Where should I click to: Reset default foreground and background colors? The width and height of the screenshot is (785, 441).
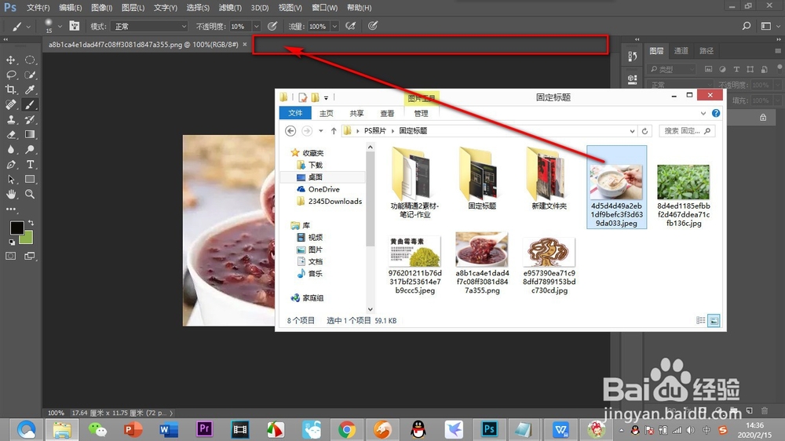pyautogui.click(x=12, y=242)
